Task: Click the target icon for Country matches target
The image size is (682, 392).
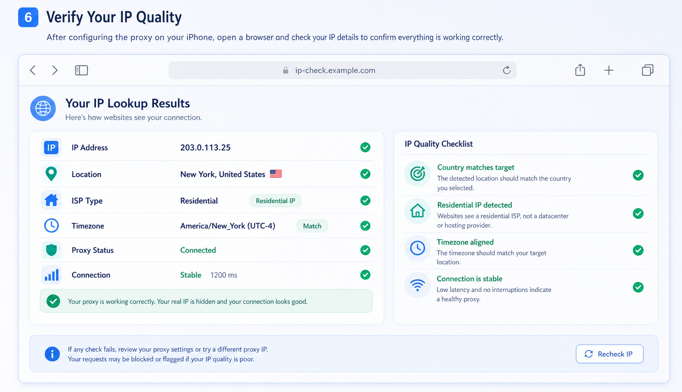Action: (418, 174)
